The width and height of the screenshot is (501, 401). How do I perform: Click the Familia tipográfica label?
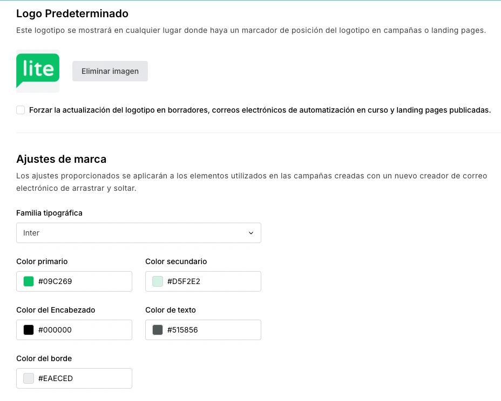point(50,213)
